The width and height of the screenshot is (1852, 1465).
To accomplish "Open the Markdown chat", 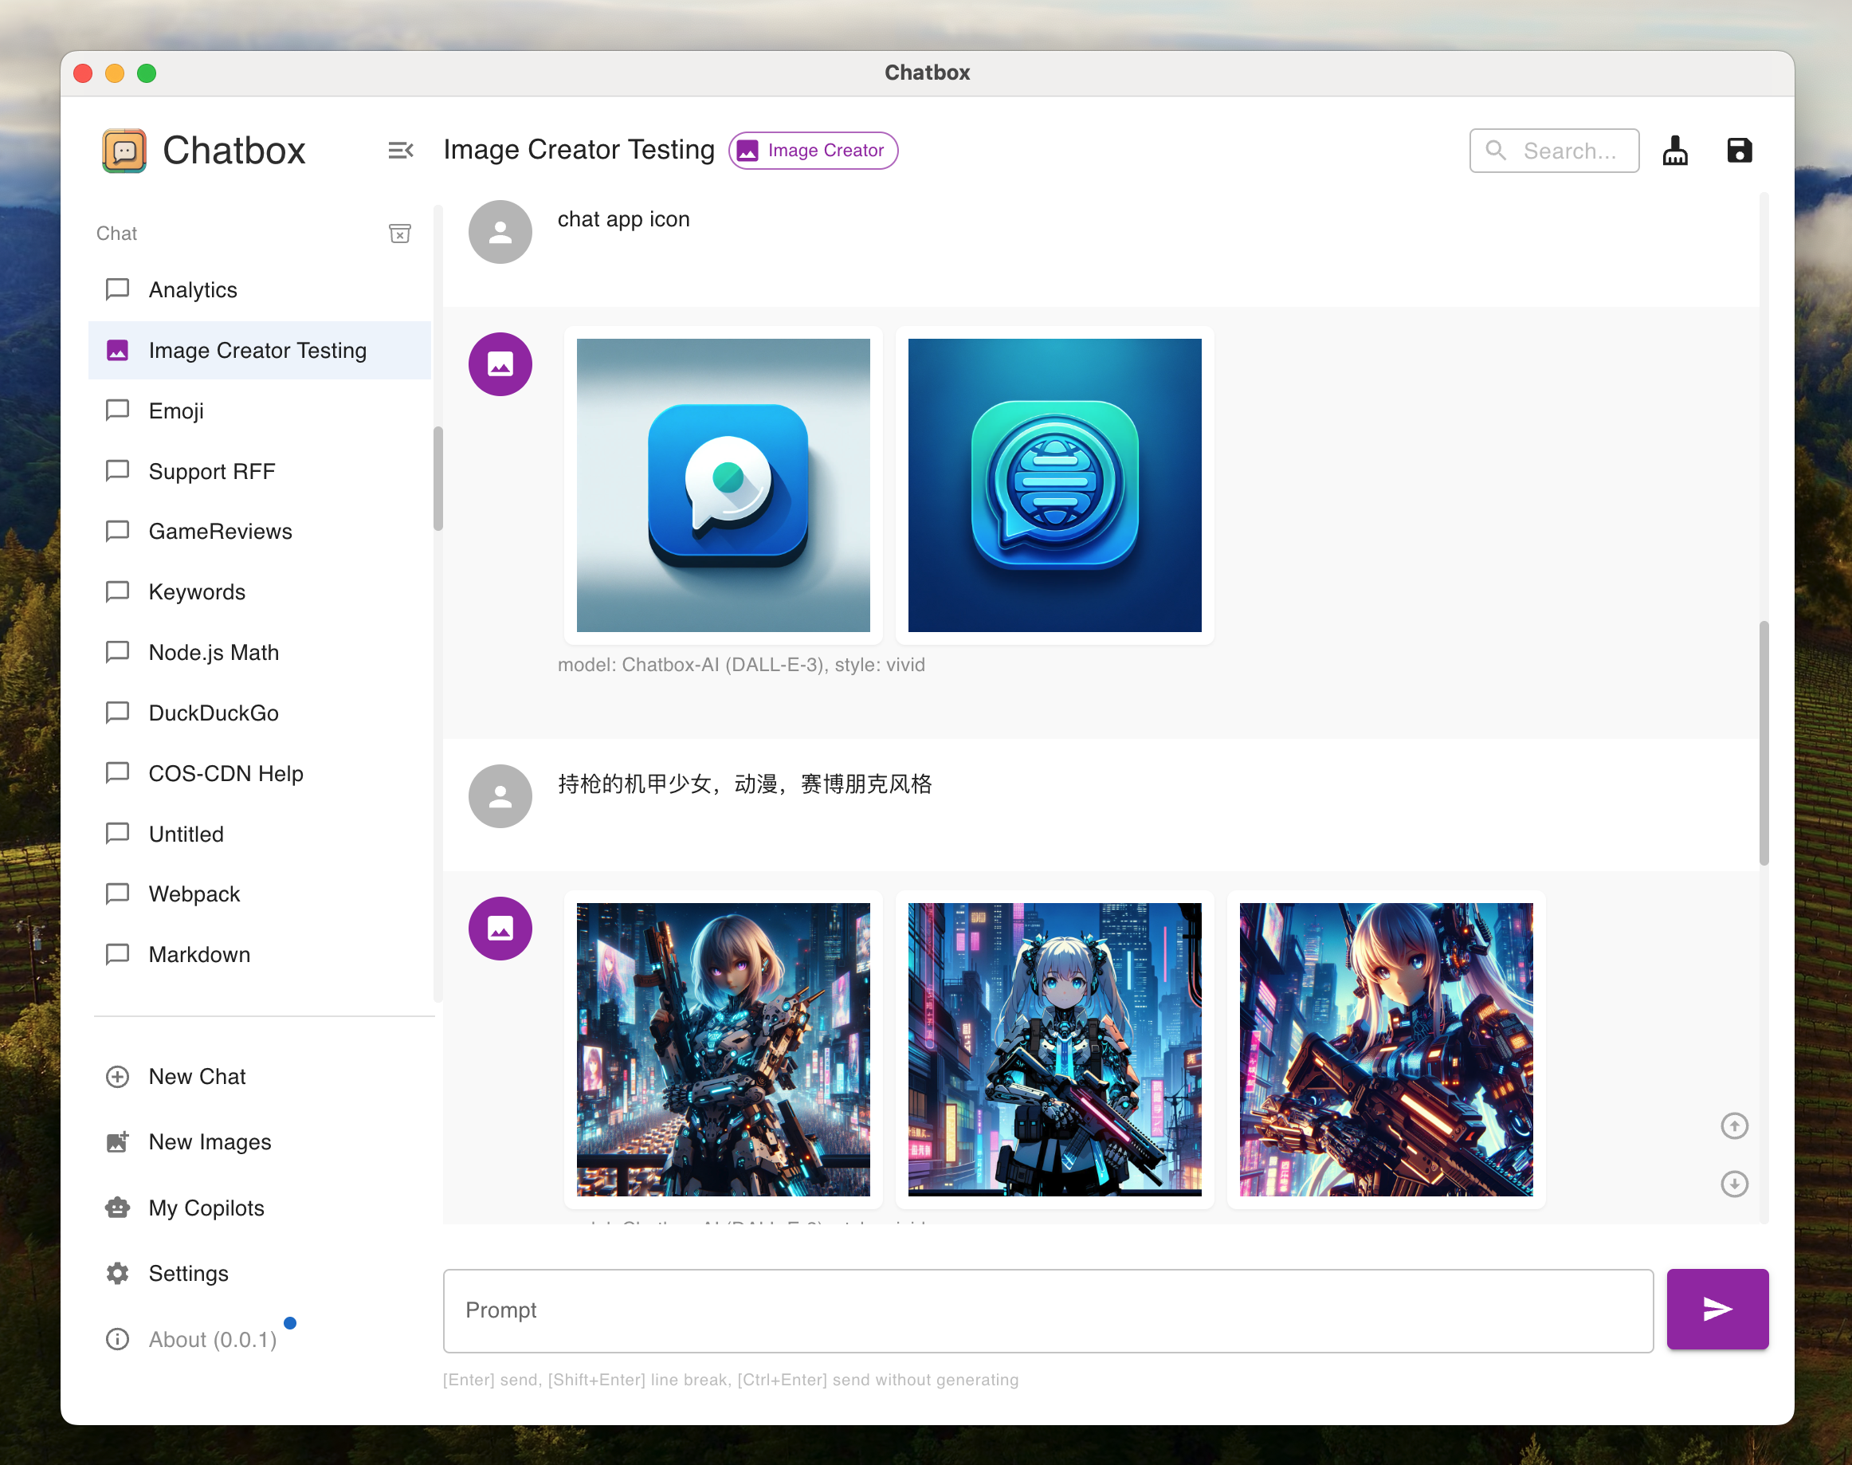I will pos(260,955).
